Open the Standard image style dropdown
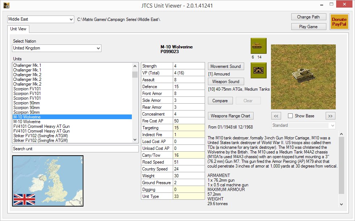355x221 pixels. point(303,125)
